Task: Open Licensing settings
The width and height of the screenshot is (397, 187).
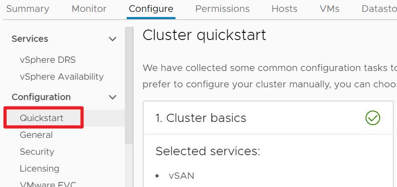Action: tap(39, 168)
